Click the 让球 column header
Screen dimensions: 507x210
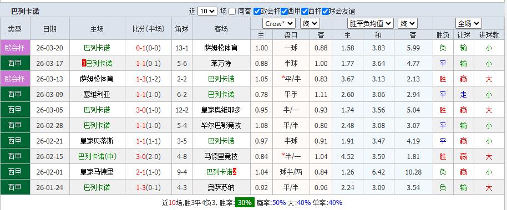click(x=463, y=35)
